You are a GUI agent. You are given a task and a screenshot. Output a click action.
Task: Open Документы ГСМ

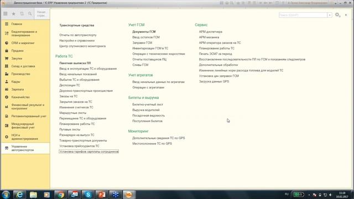click(144, 32)
